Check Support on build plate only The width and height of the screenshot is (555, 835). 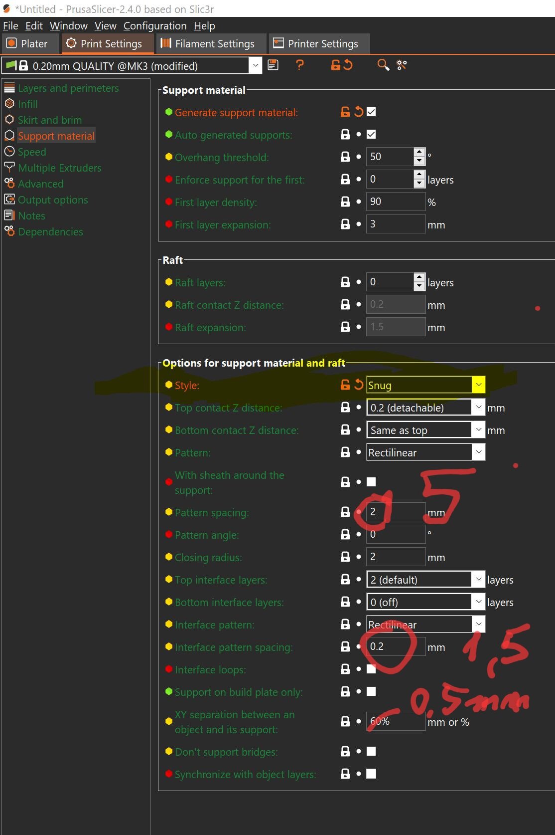371,692
